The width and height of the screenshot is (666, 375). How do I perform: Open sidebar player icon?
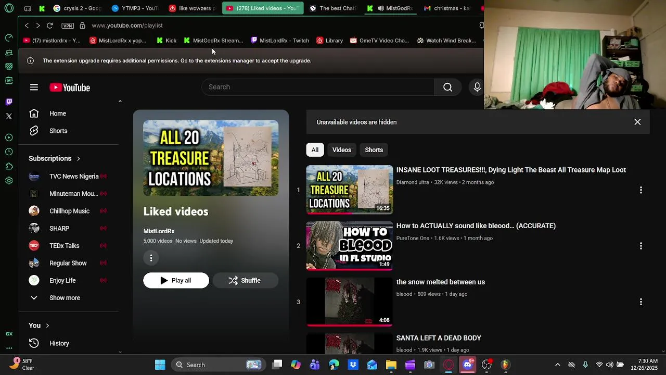[9, 137]
